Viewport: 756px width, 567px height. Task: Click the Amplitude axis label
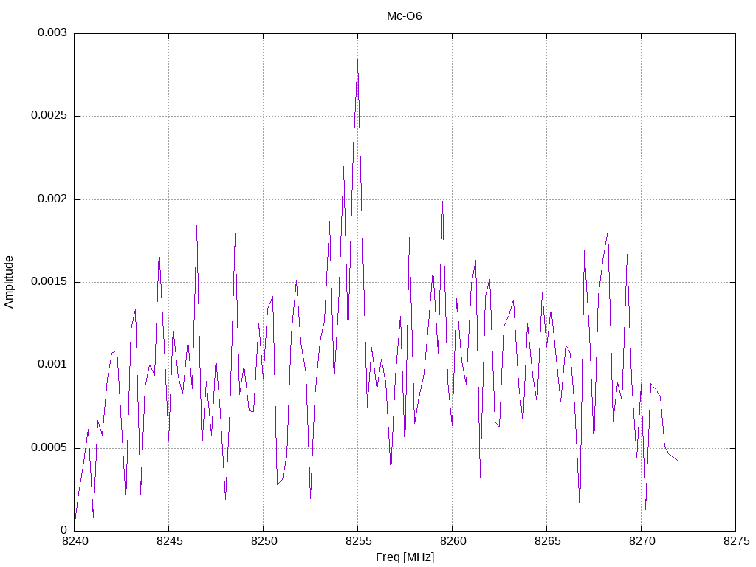point(9,282)
